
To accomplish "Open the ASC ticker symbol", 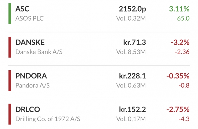I will (x=22, y=9).
